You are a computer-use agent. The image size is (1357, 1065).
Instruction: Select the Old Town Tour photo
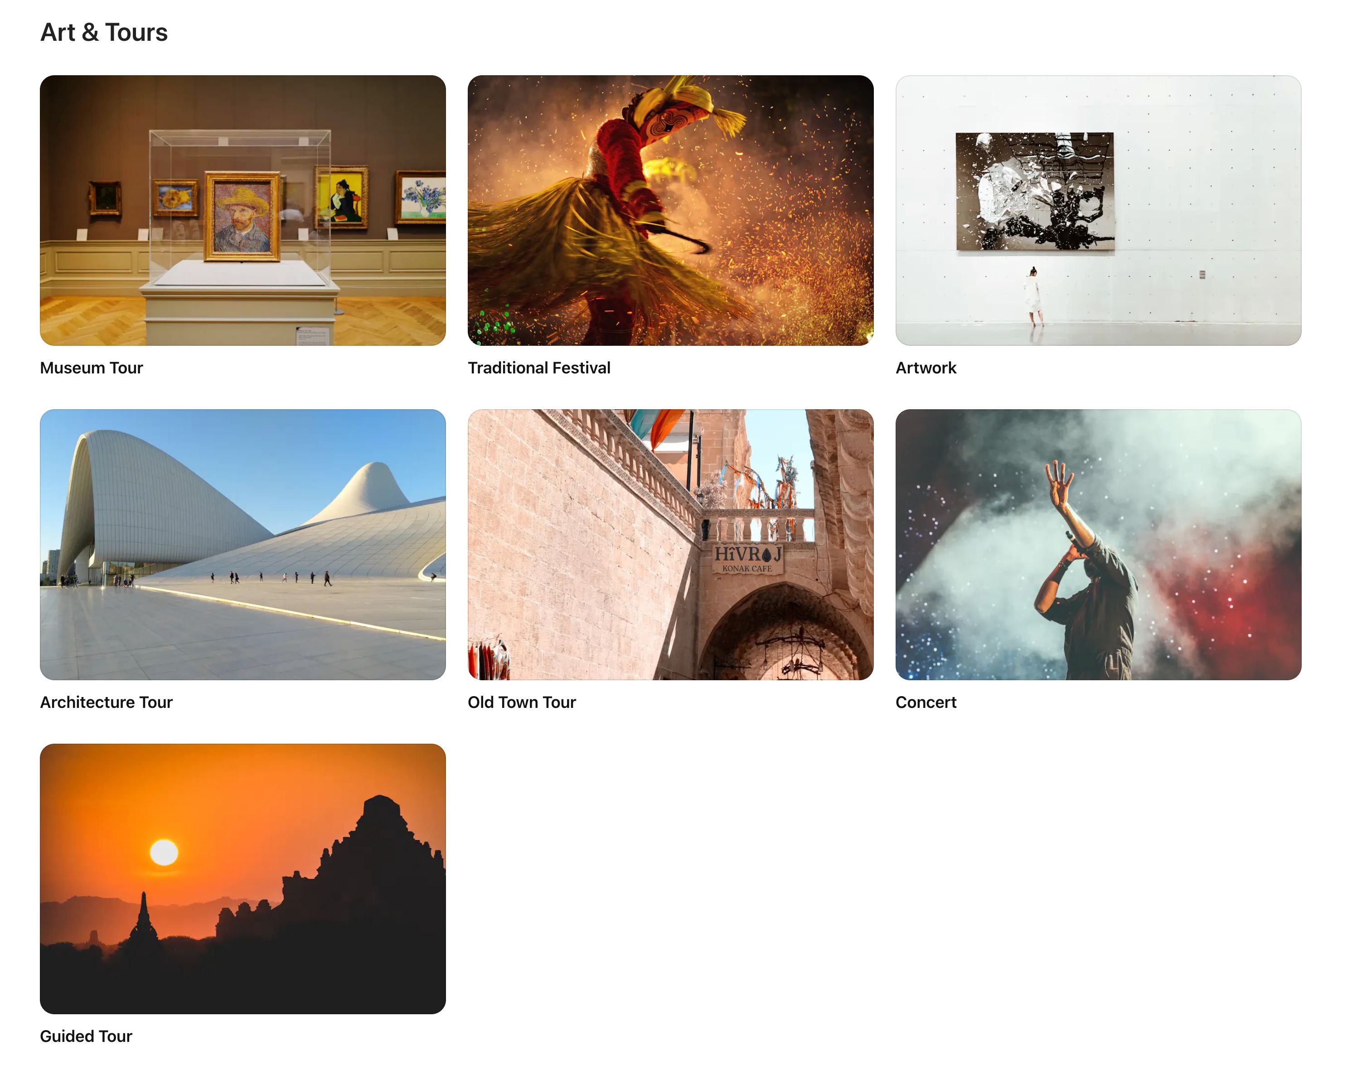[670, 544]
